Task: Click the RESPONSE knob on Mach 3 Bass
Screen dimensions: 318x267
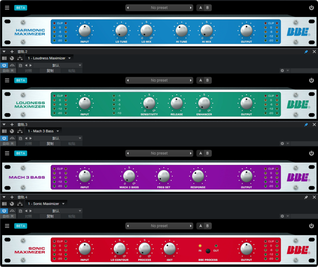Action: [198, 176]
